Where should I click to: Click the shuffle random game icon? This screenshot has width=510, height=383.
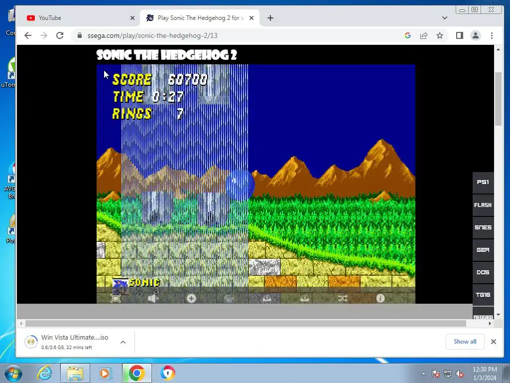(x=343, y=298)
